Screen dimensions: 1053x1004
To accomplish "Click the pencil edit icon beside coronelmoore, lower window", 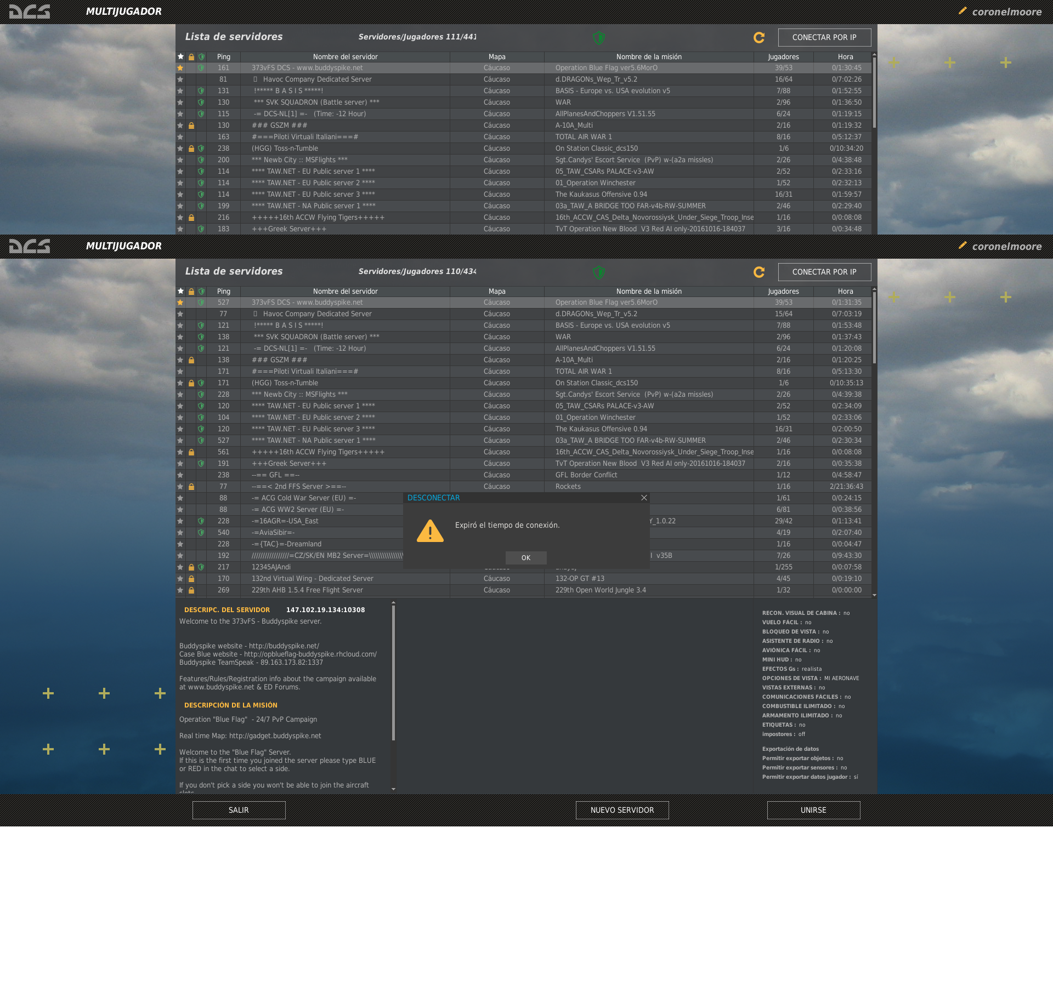I will click(x=963, y=245).
